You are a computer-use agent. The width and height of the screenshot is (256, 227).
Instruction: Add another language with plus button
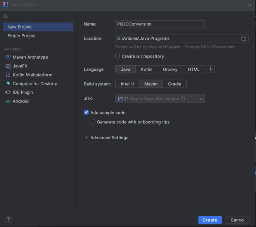point(211,69)
